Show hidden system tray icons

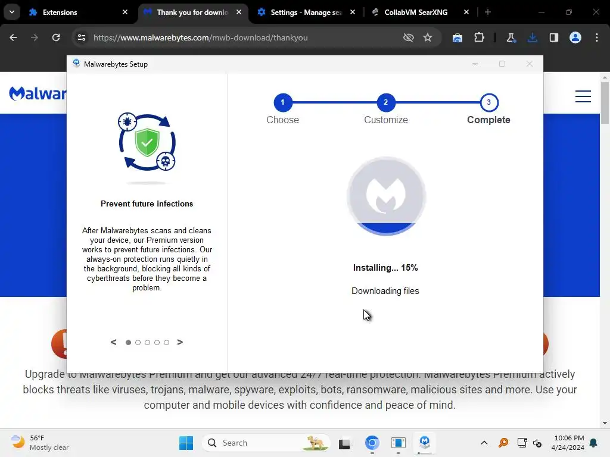(484, 443)
